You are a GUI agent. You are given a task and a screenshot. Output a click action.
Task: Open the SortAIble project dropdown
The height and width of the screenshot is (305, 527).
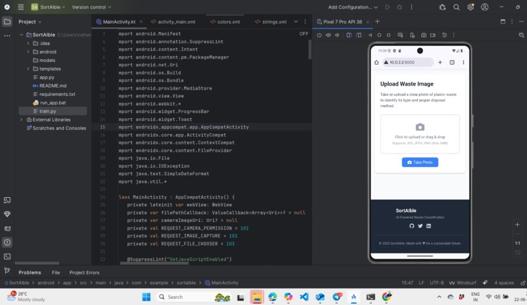click(48, 7)
